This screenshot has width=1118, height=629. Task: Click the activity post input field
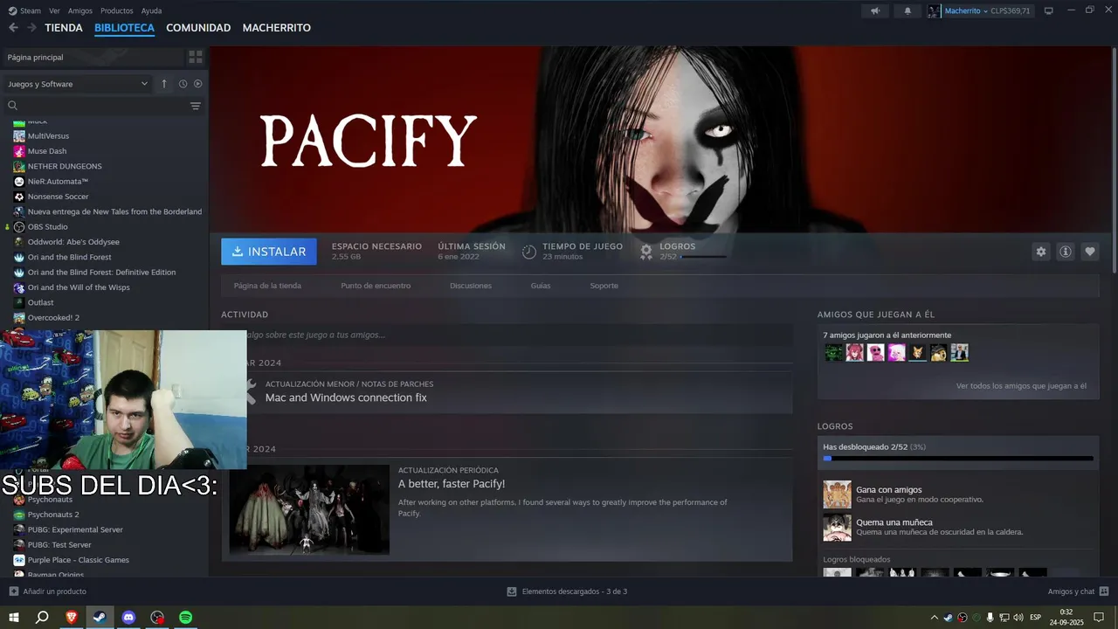507,335
